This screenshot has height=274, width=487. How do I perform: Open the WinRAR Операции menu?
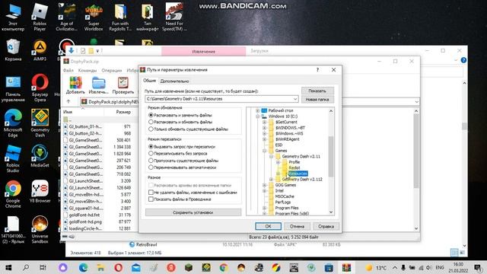pos(112,71)
